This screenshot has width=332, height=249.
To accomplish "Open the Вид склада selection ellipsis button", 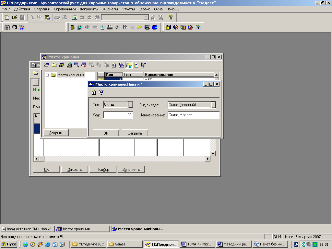I will point(213,105).
